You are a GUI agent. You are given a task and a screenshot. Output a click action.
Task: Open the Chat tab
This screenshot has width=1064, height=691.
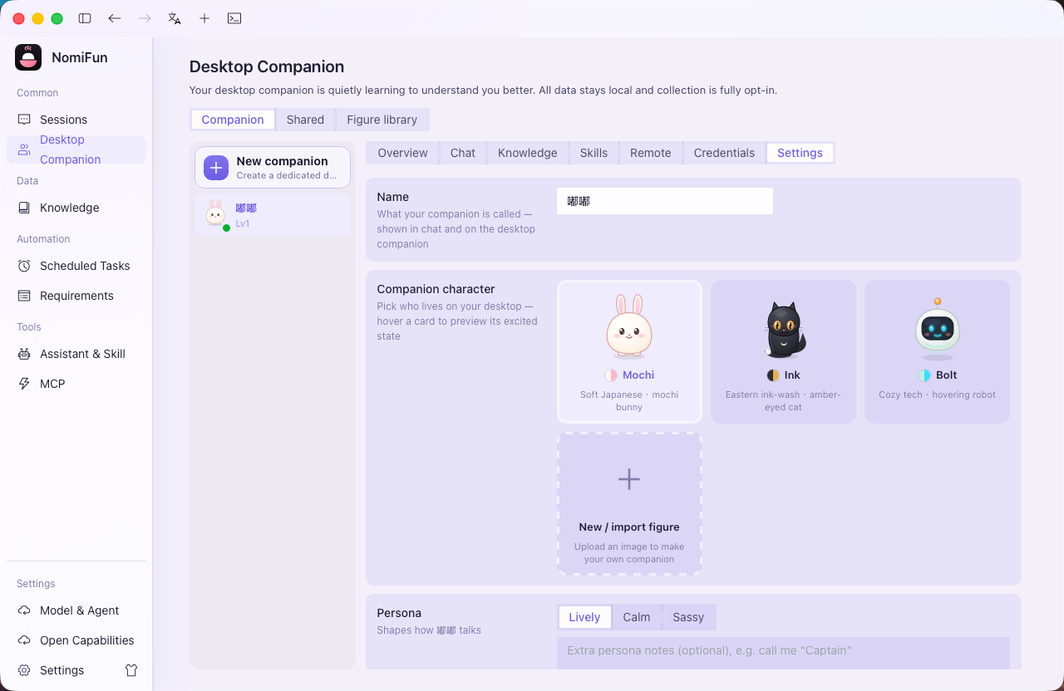[463, 153]
